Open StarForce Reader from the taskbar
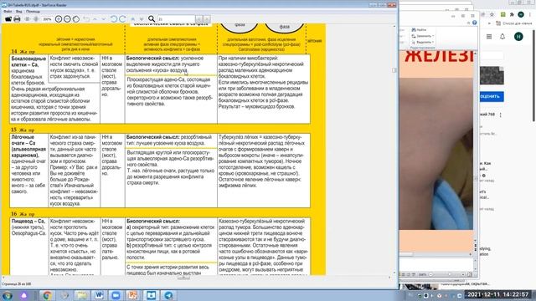536x301 pixels. [151, 295]
